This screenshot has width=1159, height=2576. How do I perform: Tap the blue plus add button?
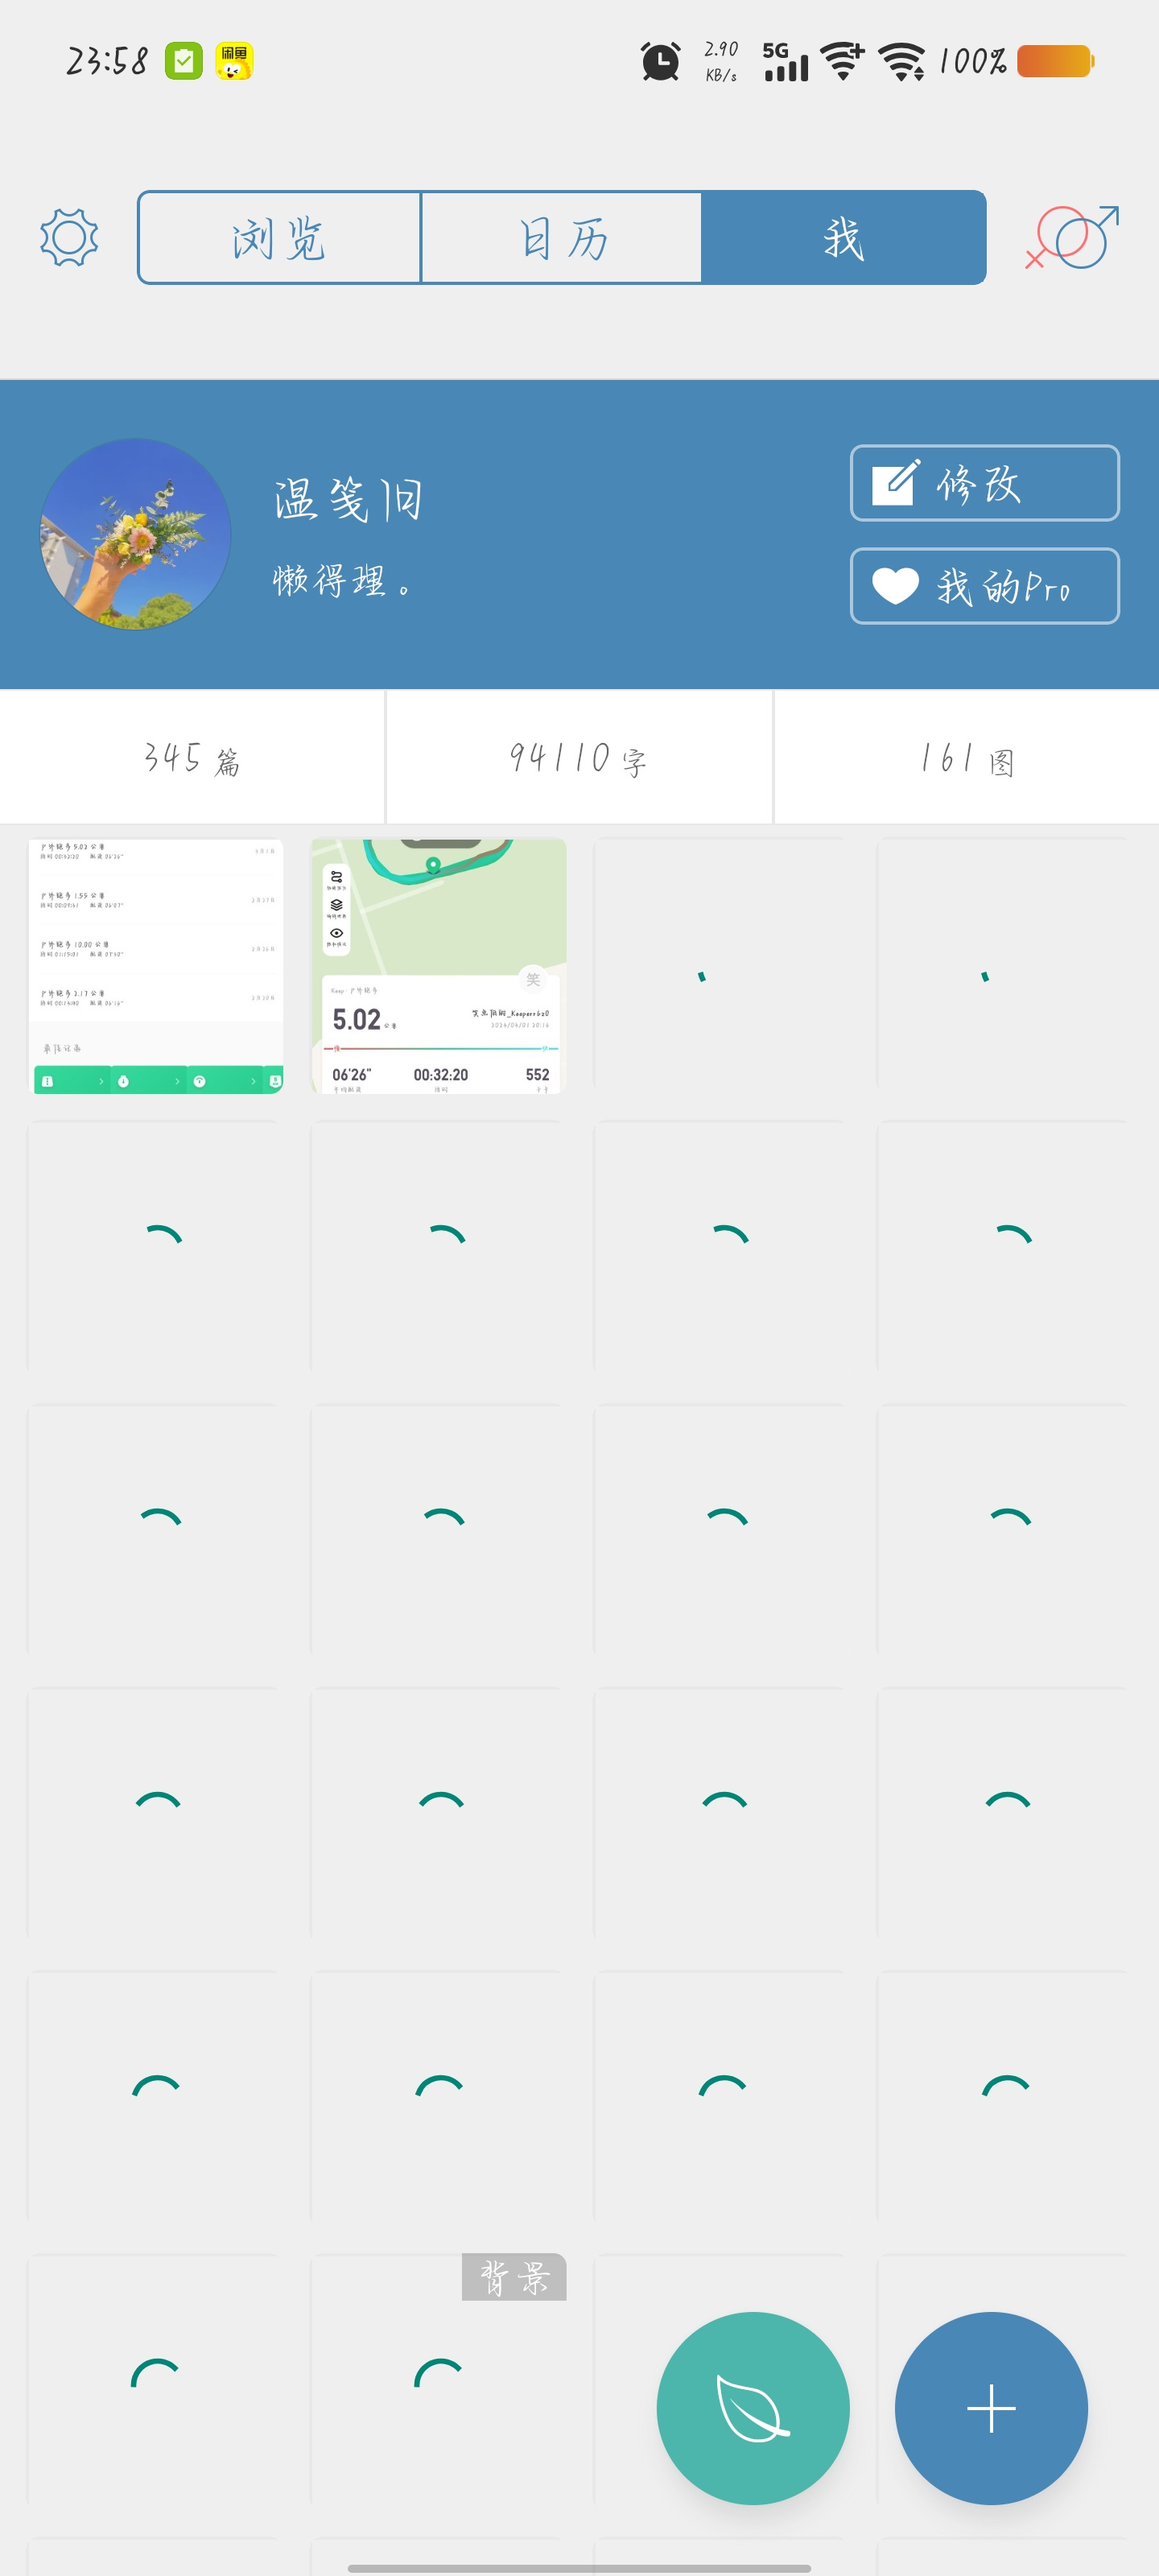pos(991,2408)
